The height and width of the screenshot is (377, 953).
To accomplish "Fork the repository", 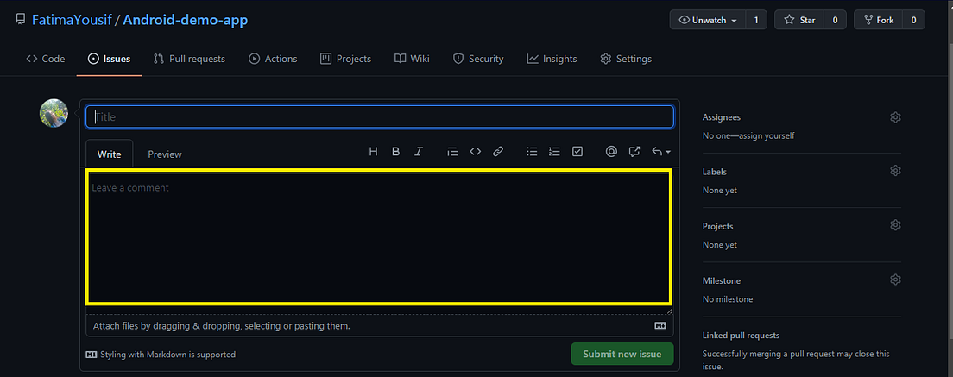I will [x=878, y=20].
